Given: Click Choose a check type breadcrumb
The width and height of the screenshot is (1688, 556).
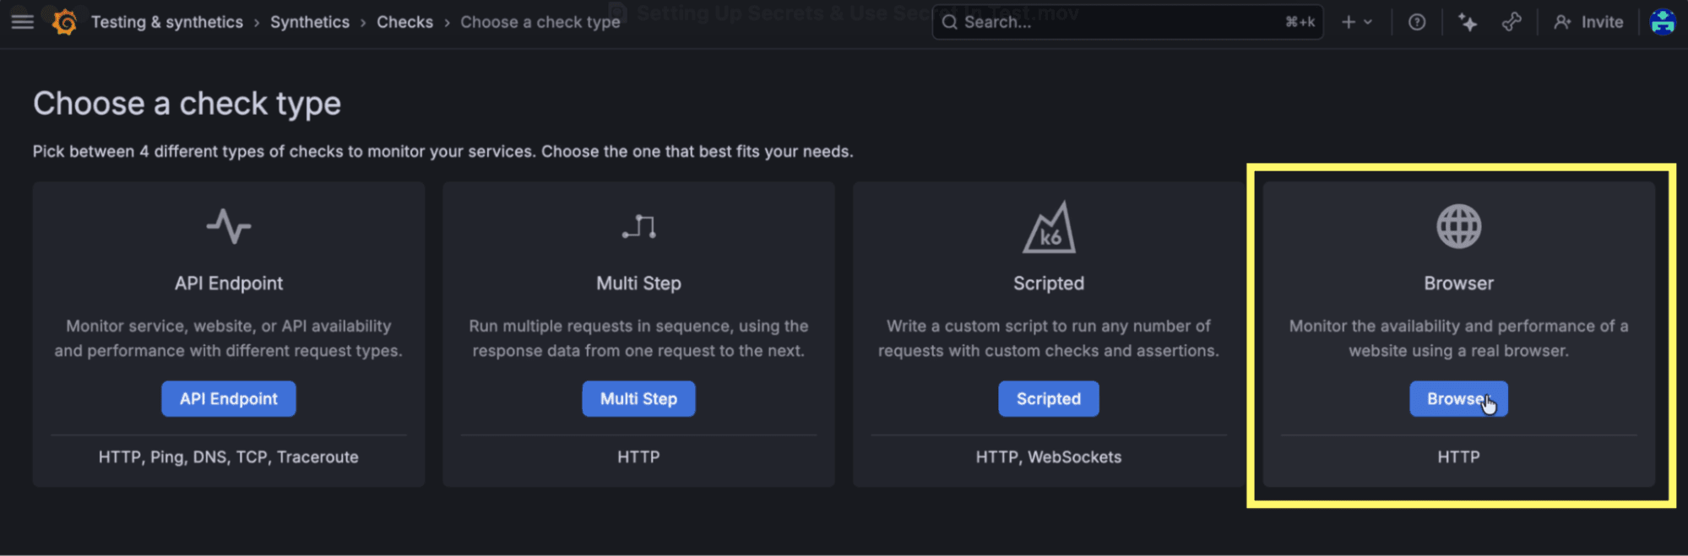Looking at the screenshot, I should [x=540, y=22].
